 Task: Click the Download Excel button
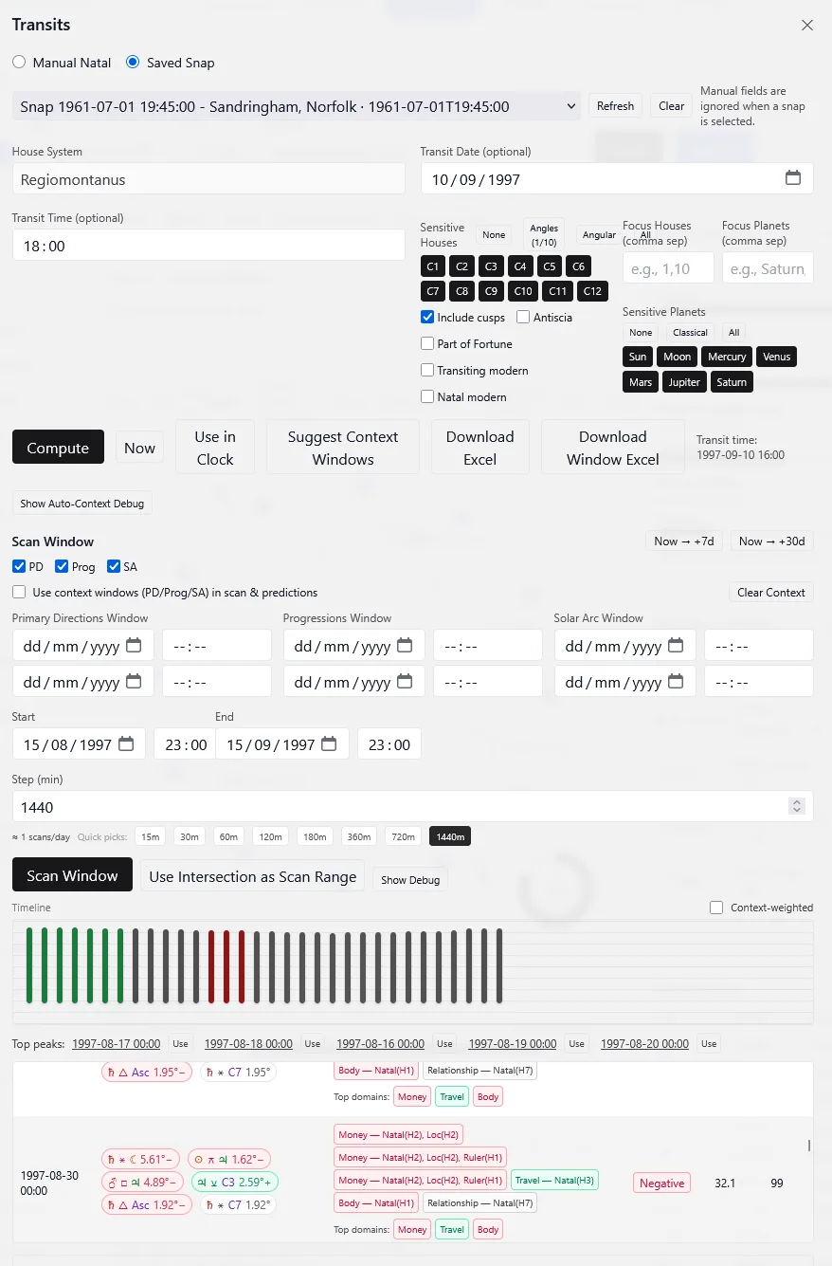coord(479,448)
